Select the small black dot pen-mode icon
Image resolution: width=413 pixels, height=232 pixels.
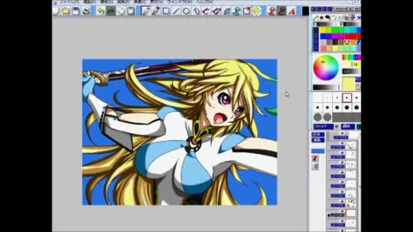pos(321,18)
